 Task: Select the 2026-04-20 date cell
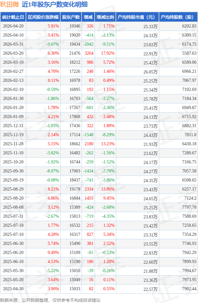[13, 26]
